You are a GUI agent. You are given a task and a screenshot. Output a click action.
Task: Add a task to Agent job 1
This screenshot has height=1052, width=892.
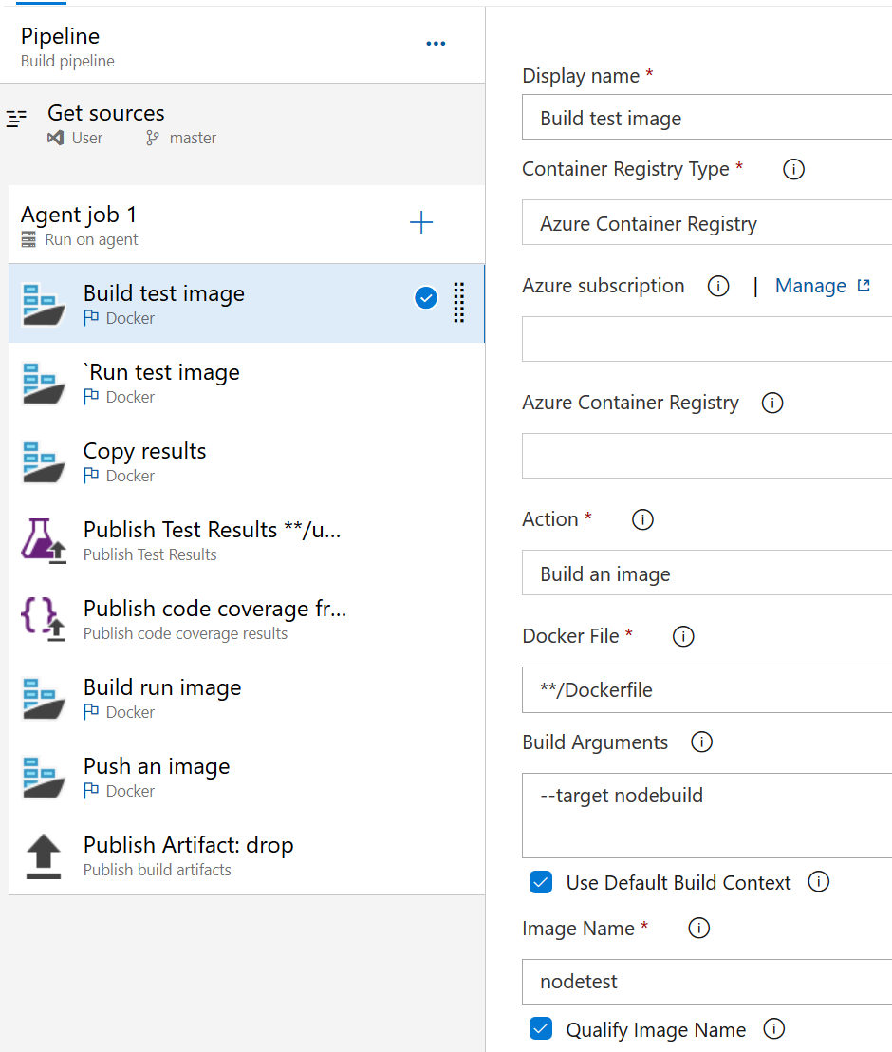421,222
